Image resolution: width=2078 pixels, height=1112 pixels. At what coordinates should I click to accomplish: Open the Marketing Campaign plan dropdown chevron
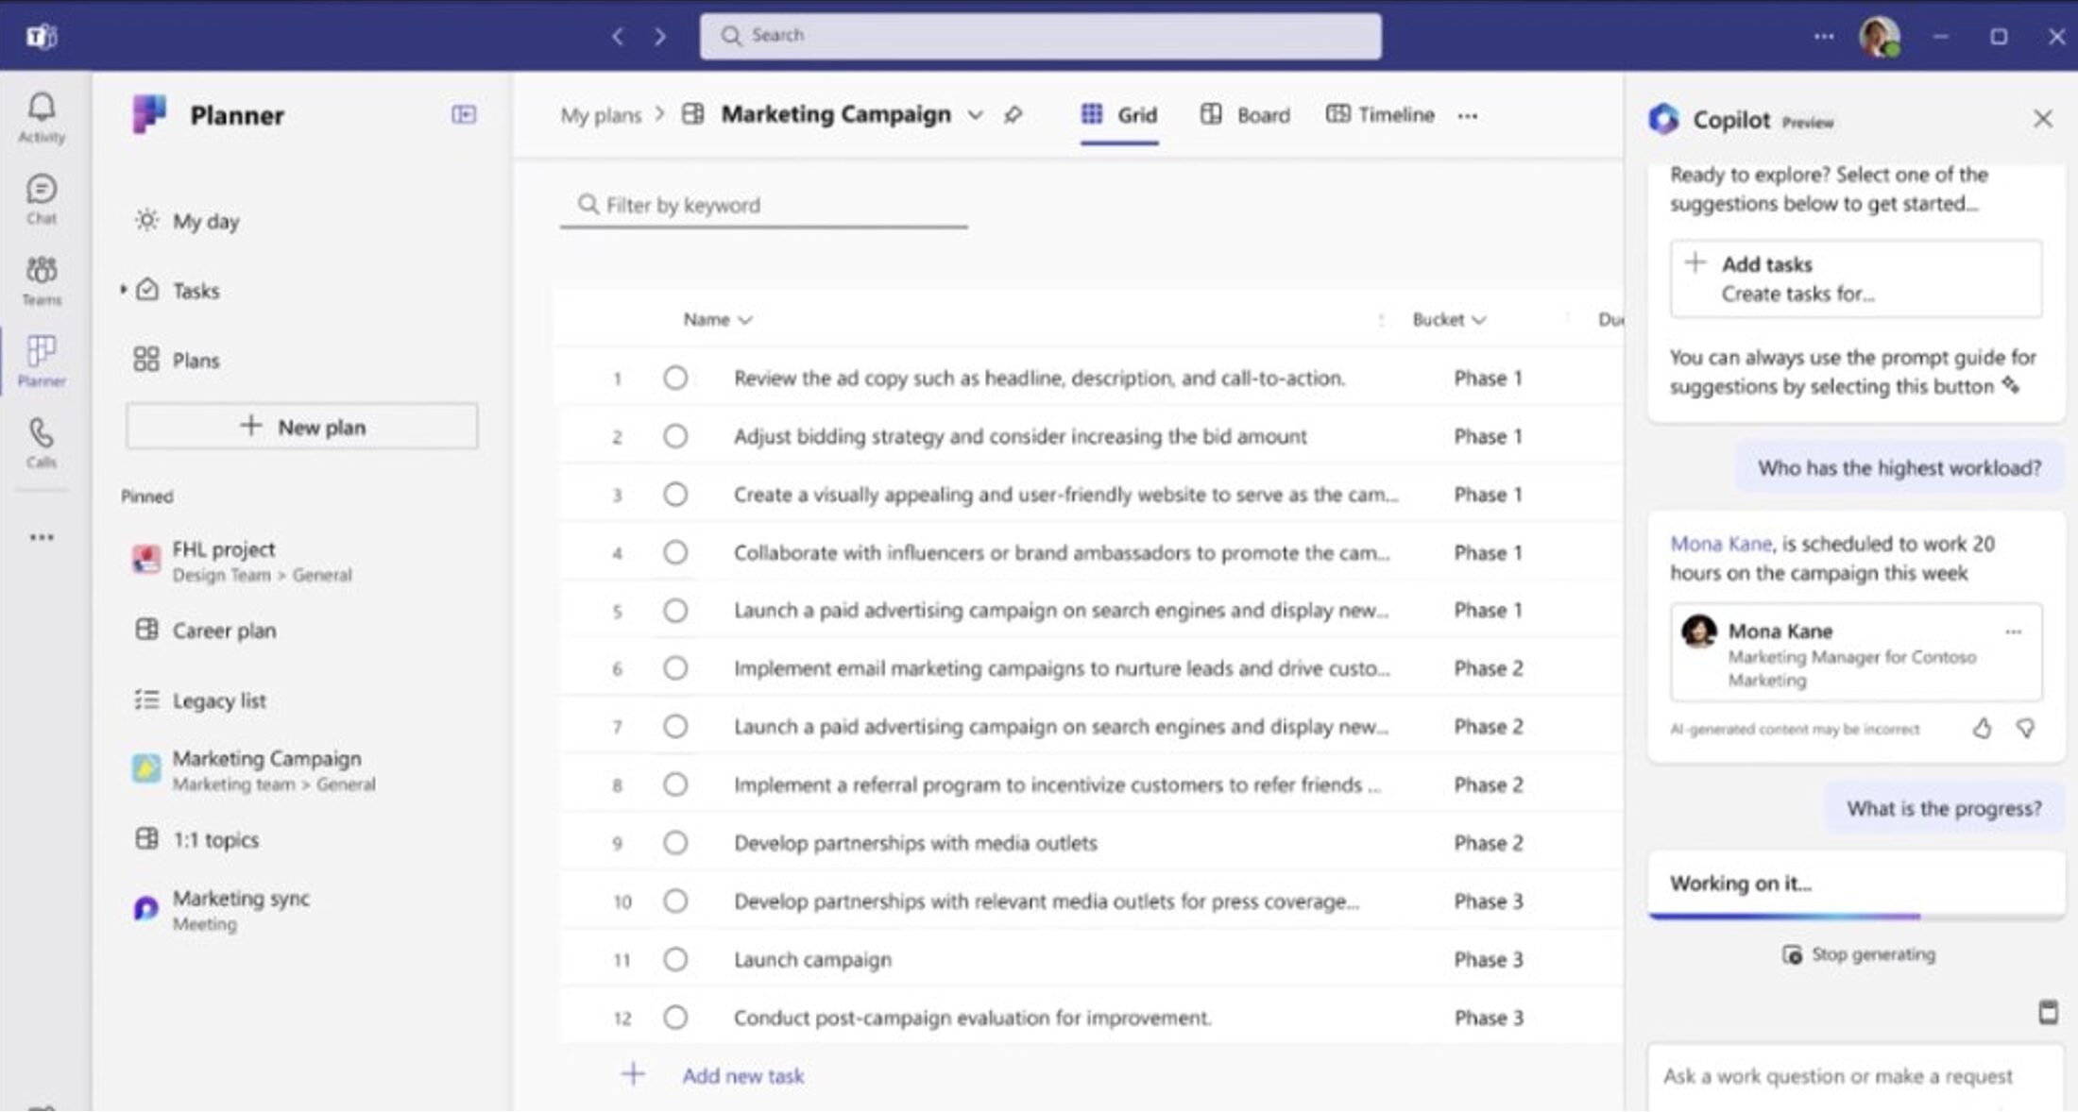[x=975, y=115]
